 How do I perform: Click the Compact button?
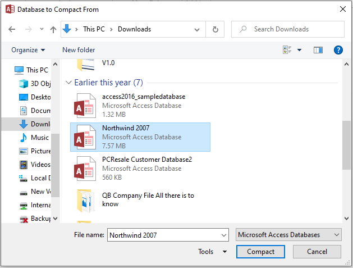click(260, 252)
